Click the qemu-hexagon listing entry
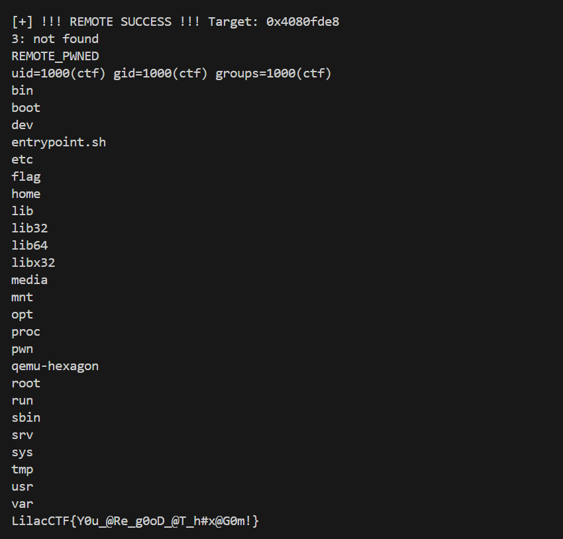The image size is (563, 539). click(x=55, y=366)
